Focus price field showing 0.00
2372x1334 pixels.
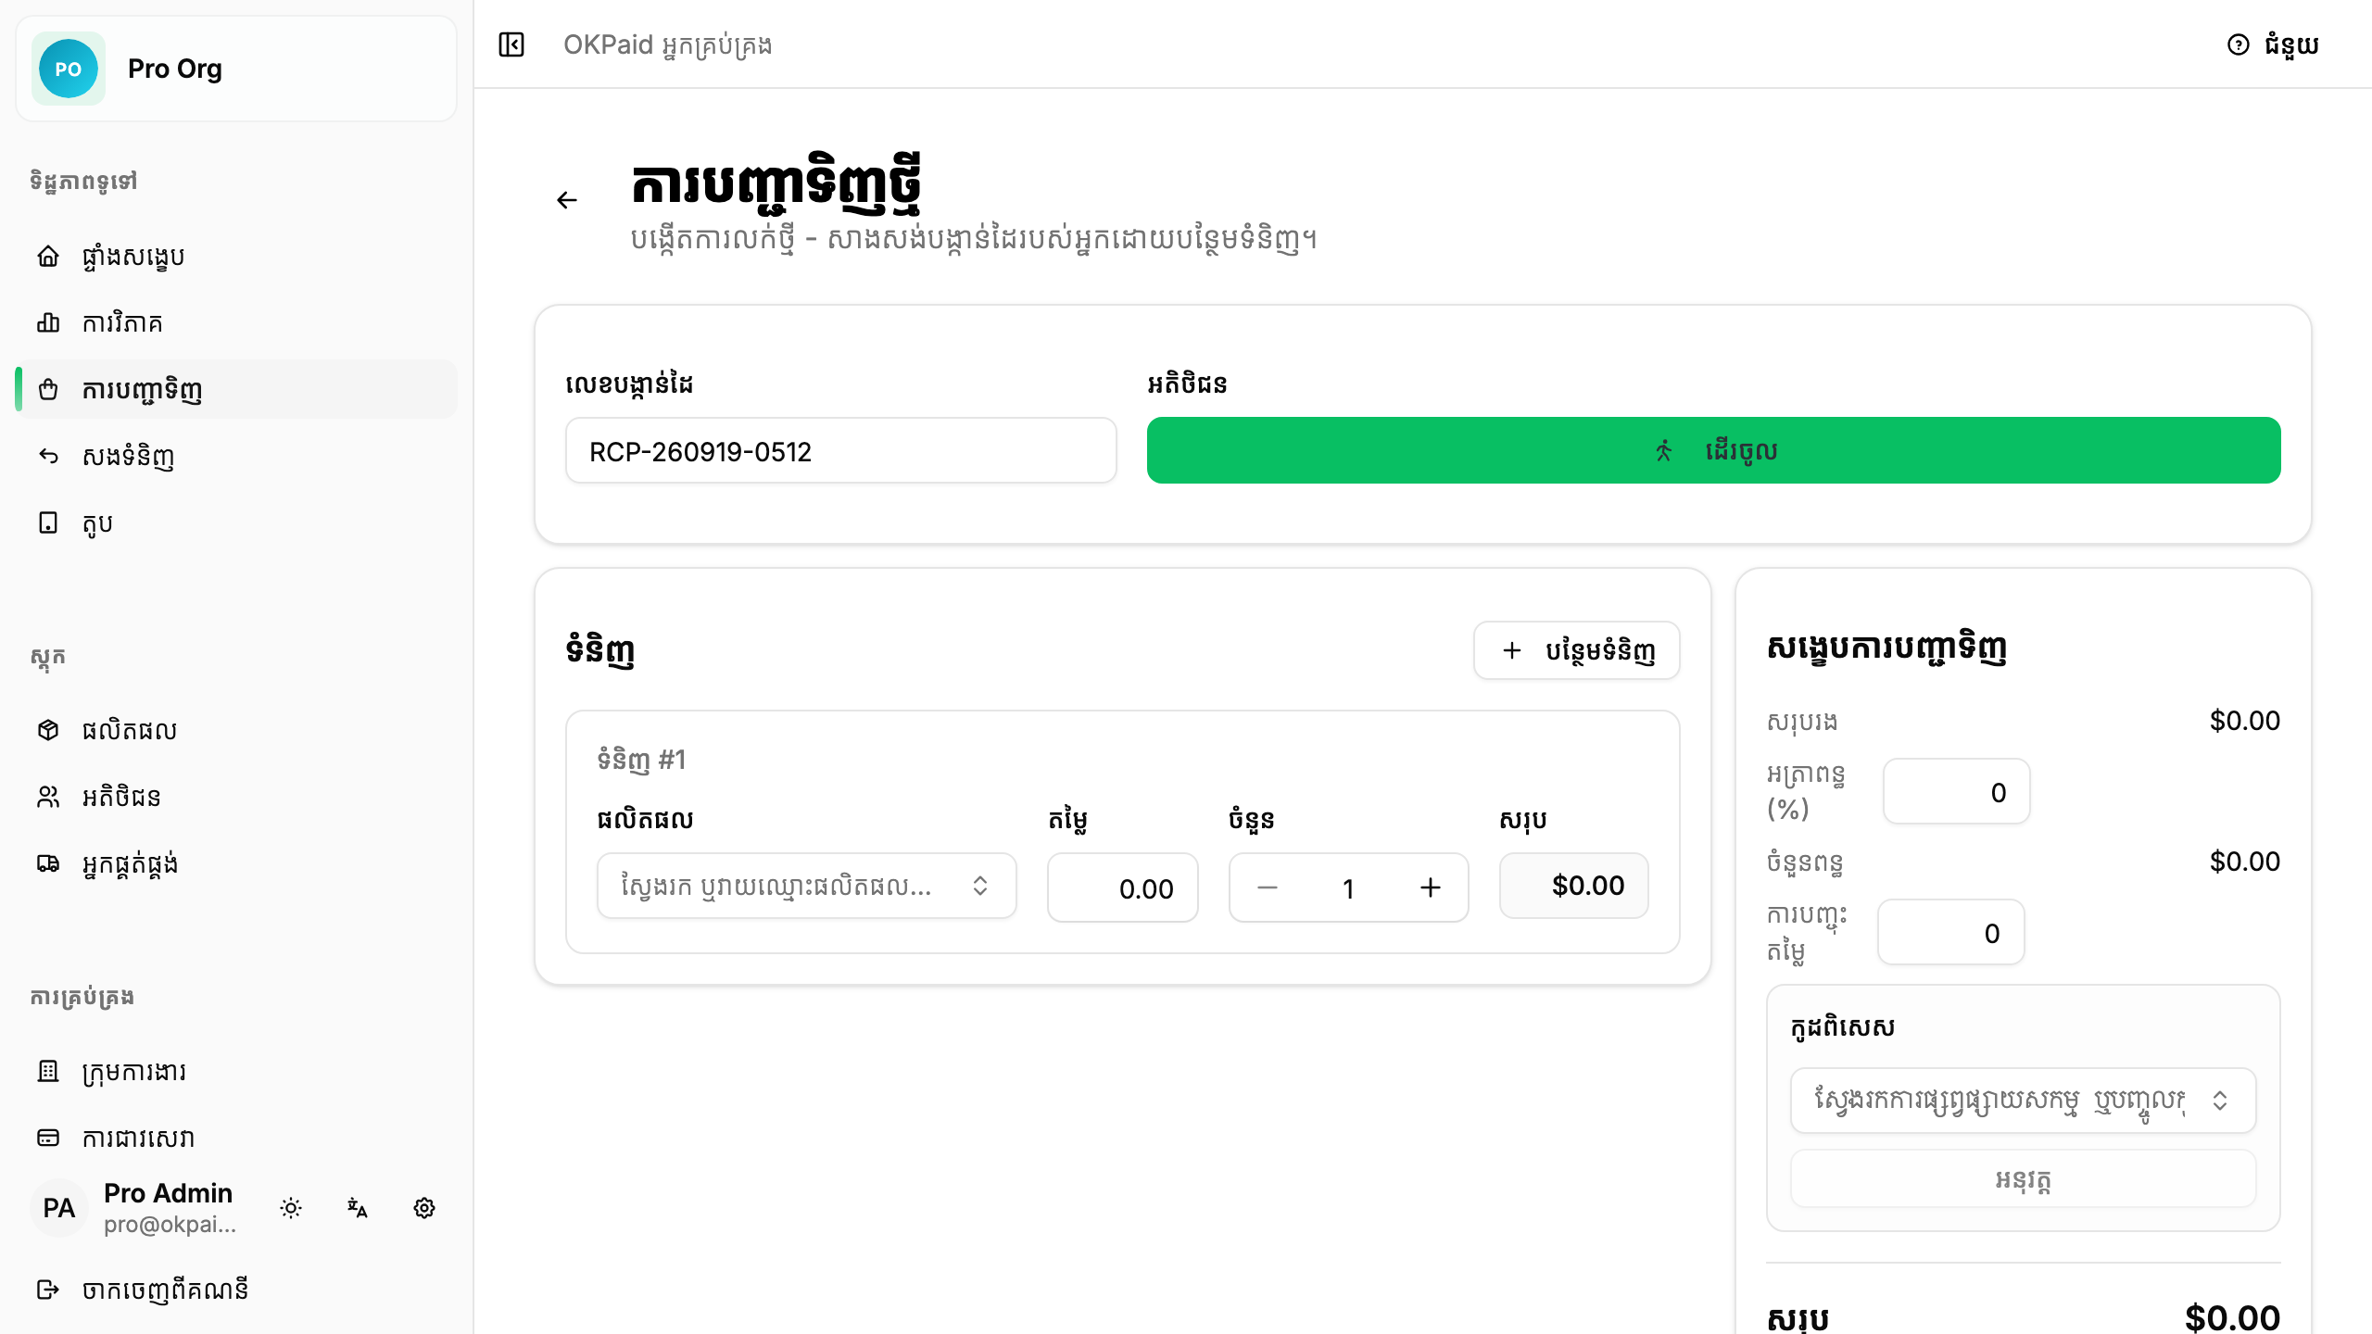1122,887
